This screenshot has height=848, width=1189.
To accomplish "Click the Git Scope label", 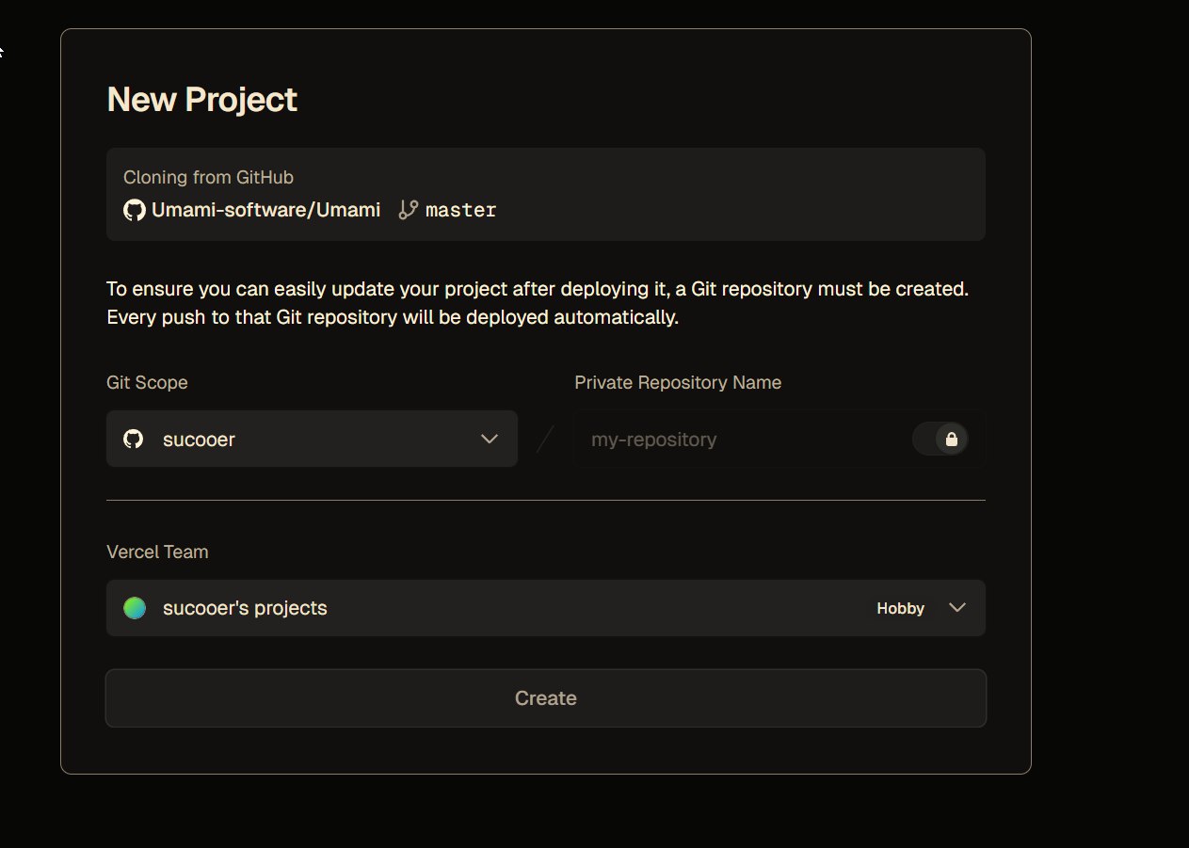I will (x=147, y=382).
